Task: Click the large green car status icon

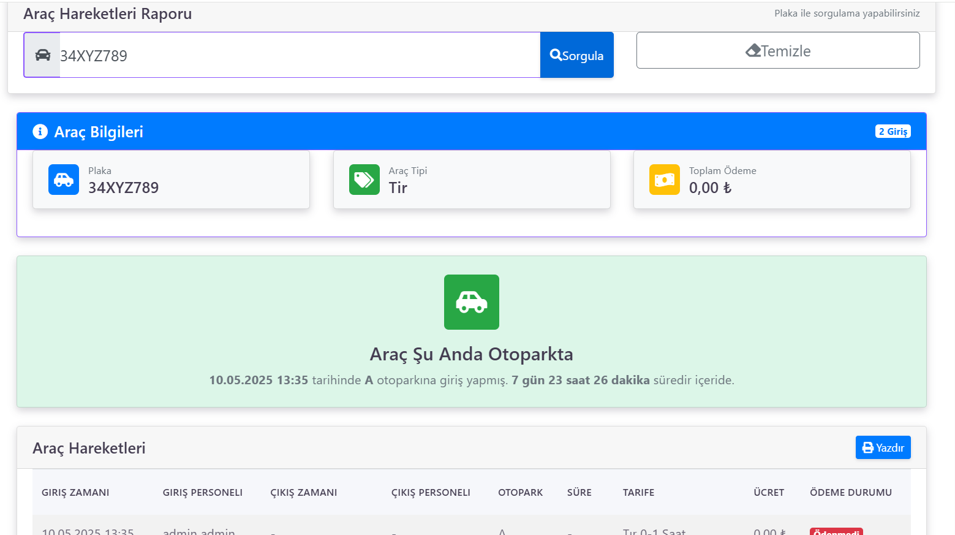Action: click(x=471, y=302)
